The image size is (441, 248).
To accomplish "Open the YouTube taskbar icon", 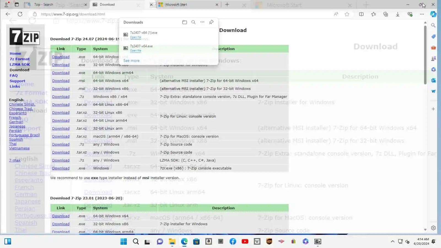I will pyautogui.click(x=245, y=241).
